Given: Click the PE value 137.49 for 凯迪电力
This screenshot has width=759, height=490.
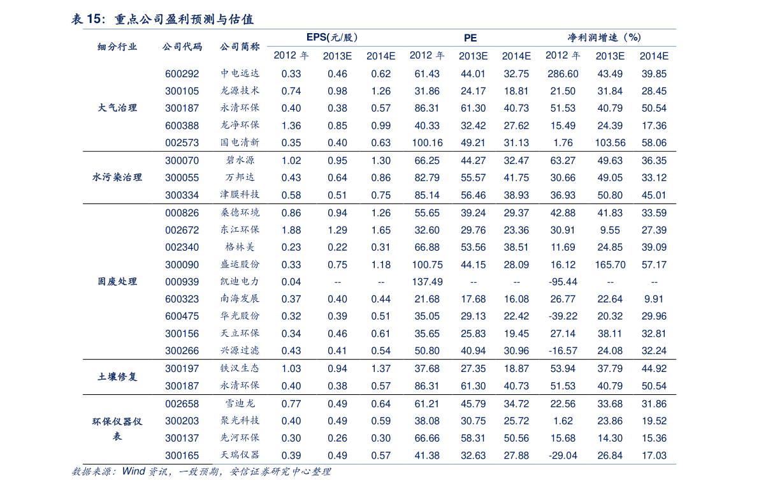Looking at the screenshot, I should (x=427, y=281).
